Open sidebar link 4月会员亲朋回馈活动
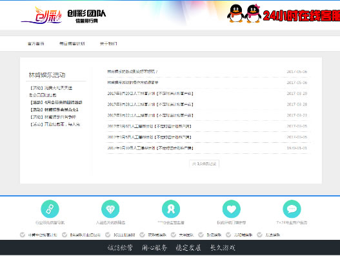 click(56, 102)
